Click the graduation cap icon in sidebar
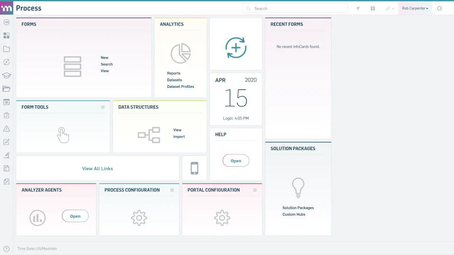This screenshot has width=454, height=255. click(x=6, y=76)
